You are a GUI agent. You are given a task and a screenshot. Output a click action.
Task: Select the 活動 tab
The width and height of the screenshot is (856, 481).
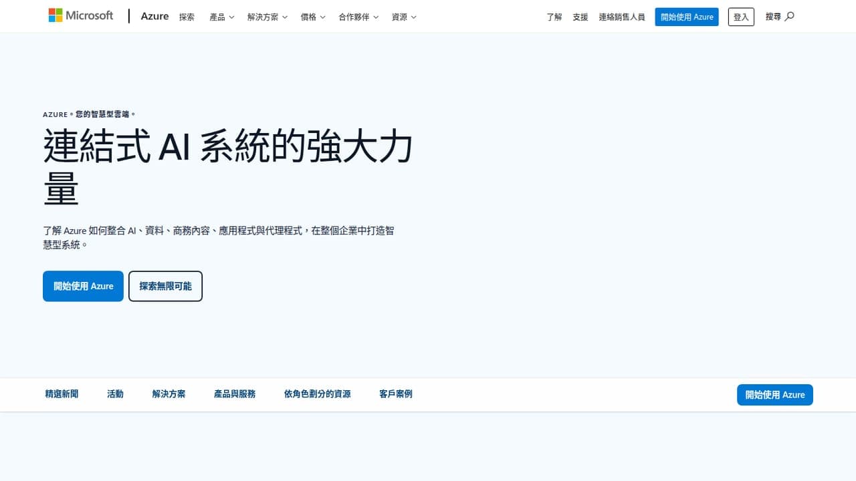pyautogui.click(x=115, y=394)
